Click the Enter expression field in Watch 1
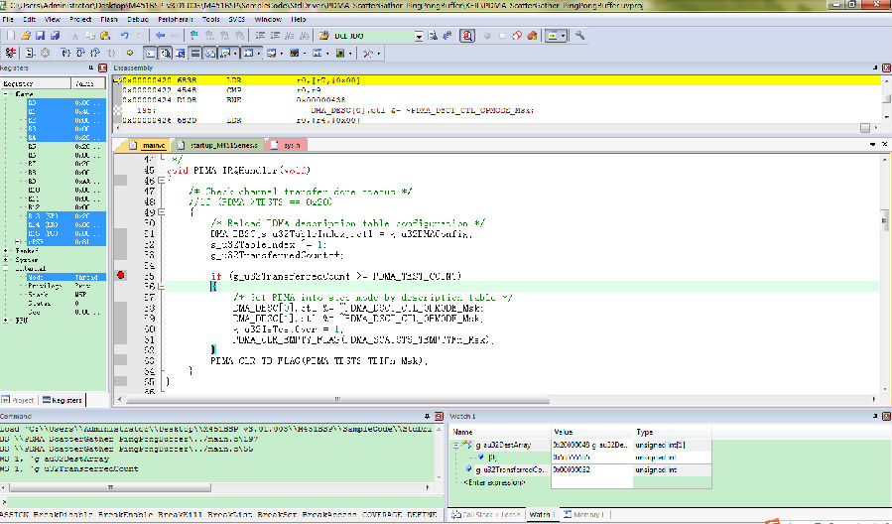 tap(493, 481)
